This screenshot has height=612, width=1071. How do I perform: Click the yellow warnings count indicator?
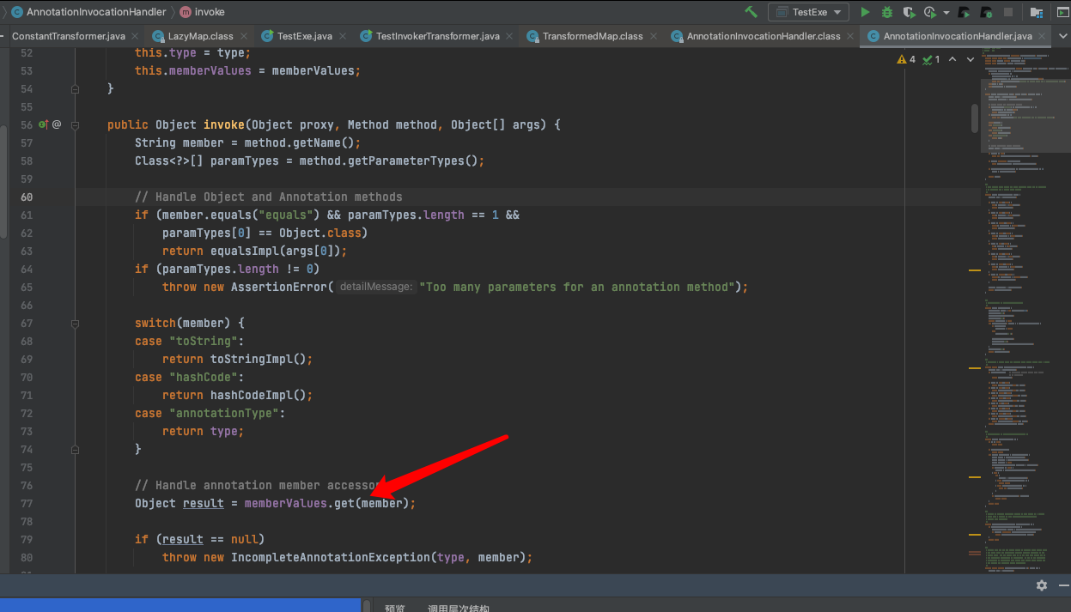(907, 59)
